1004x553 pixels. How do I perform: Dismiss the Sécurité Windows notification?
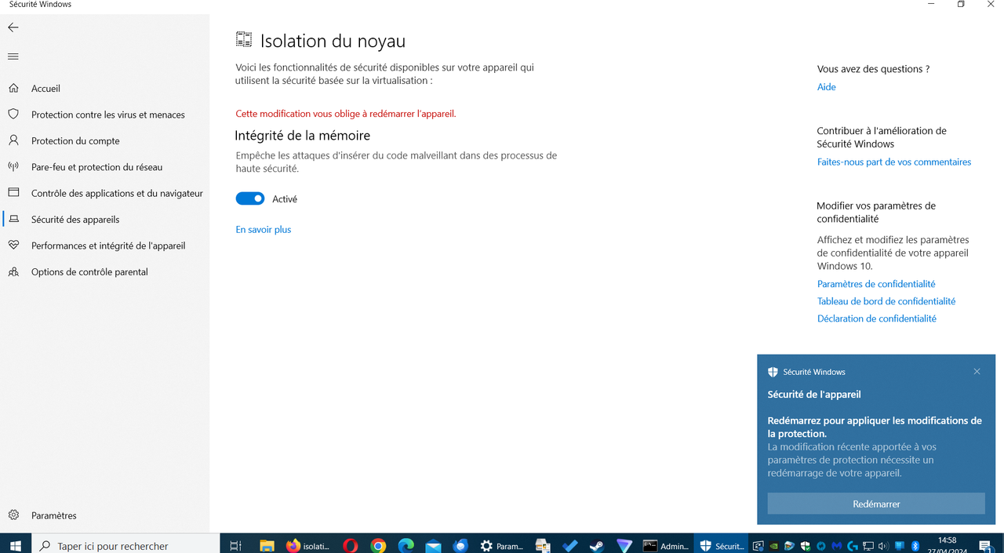click(x=977, y=372)
